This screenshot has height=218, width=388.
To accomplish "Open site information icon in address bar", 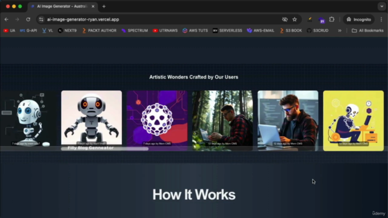I will click(41, 19).
